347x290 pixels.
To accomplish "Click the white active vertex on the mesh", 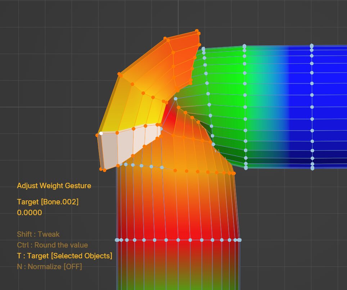I will point(101,133).
